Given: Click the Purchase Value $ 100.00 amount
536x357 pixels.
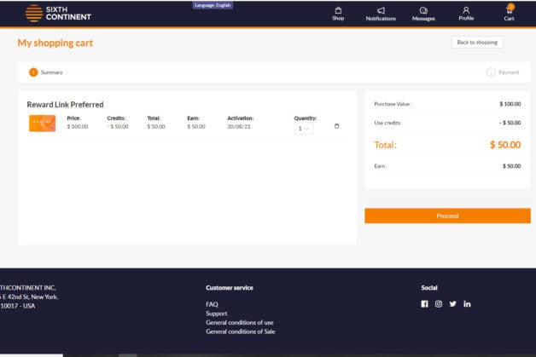Looking at the screenshot, I should [510, 104].
